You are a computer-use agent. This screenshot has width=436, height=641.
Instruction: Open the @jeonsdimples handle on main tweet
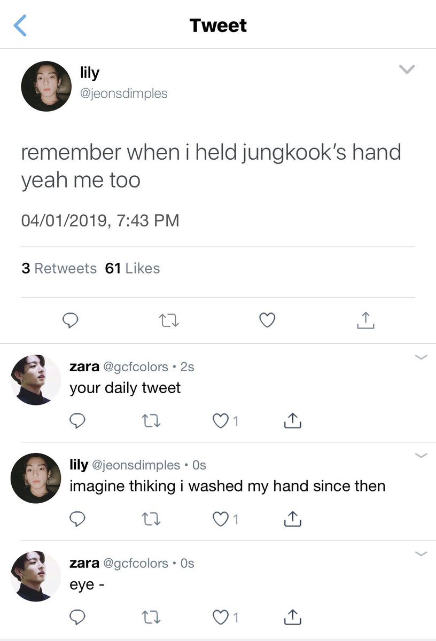pos(124,93)
